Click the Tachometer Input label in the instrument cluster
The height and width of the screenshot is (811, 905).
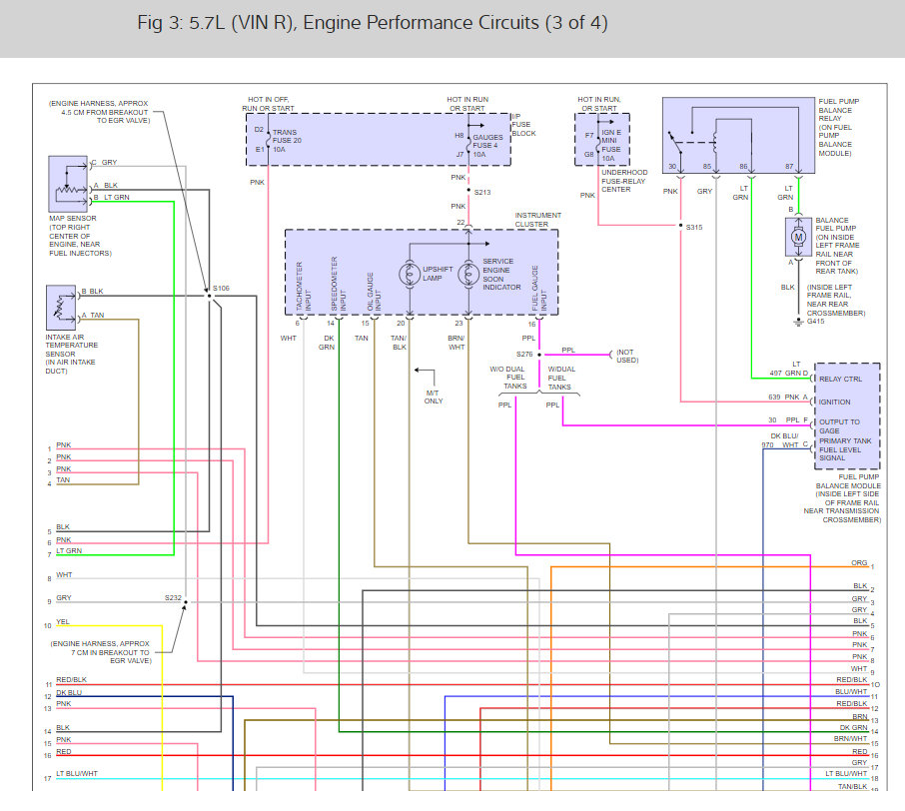pos(298,289)
